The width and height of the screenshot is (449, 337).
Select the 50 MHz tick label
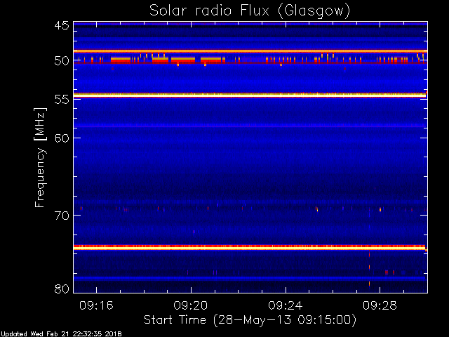[62, 61]
